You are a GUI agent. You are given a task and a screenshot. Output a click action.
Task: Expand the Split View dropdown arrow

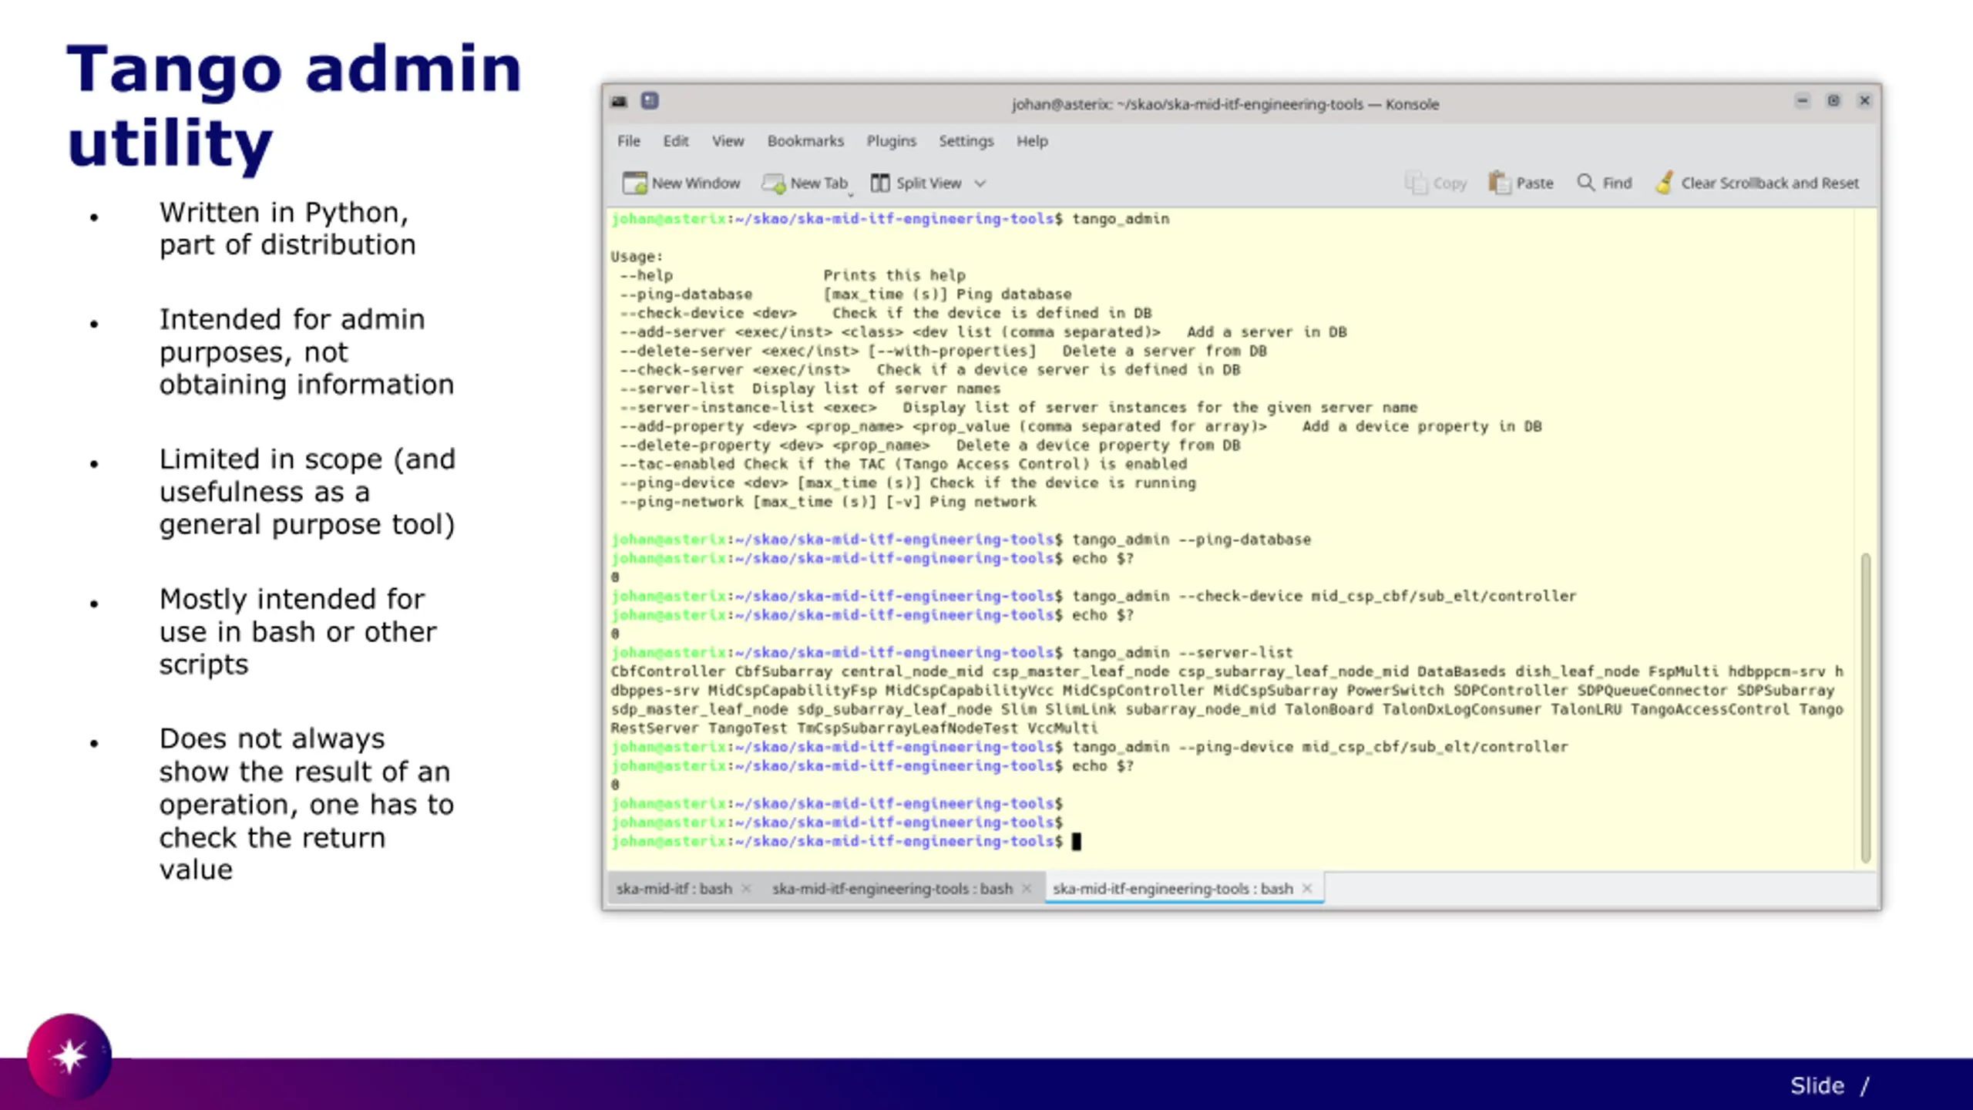pyautogui.click(x=980, y=183)
